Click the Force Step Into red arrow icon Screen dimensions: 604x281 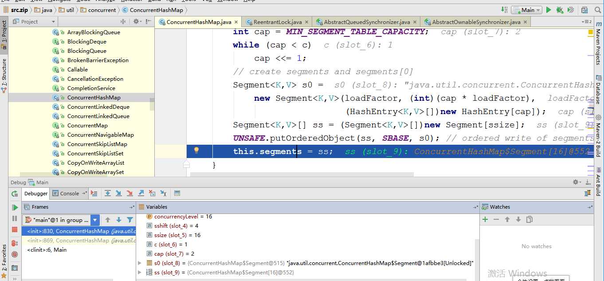[x=130, y=193]
